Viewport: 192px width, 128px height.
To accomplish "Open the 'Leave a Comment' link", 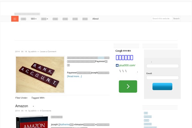I will pyautogui.click(x=48, y=52).
